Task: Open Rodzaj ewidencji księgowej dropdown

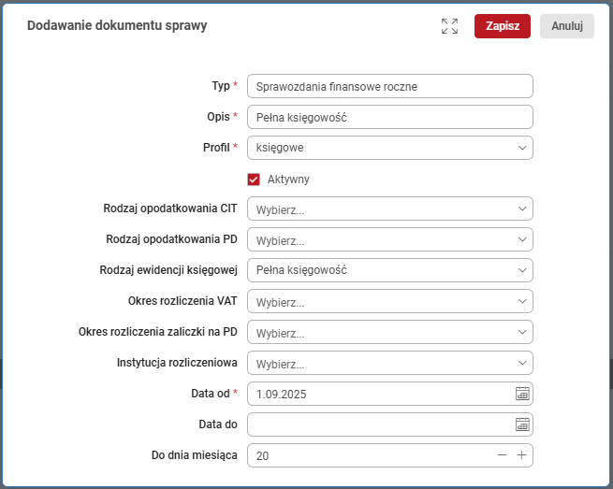Action: click(x=389, y=270)
